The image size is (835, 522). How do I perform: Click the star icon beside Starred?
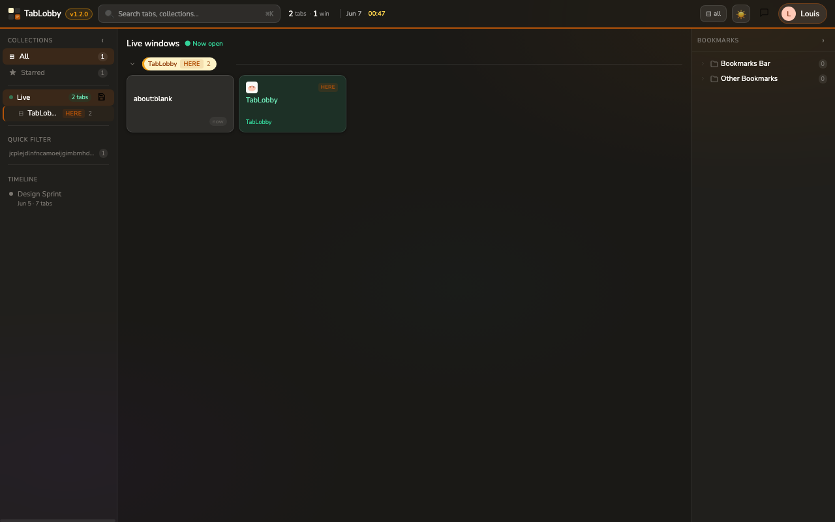(12, 72)
